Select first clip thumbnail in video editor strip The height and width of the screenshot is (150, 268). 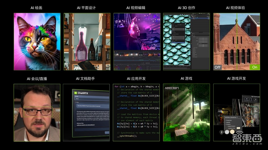pyautogui.click(x=116, y=55)
